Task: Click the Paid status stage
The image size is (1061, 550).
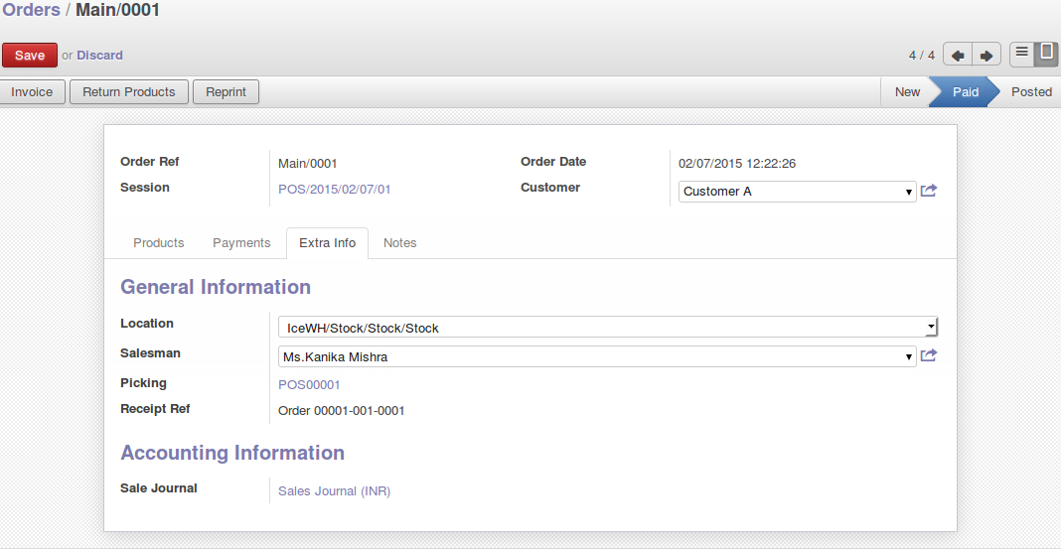Action: [966, 92]
